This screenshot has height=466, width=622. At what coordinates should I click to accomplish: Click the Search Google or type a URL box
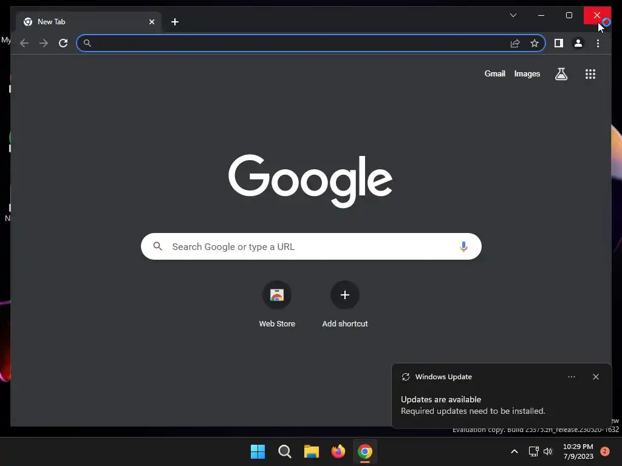click(311, 246)
